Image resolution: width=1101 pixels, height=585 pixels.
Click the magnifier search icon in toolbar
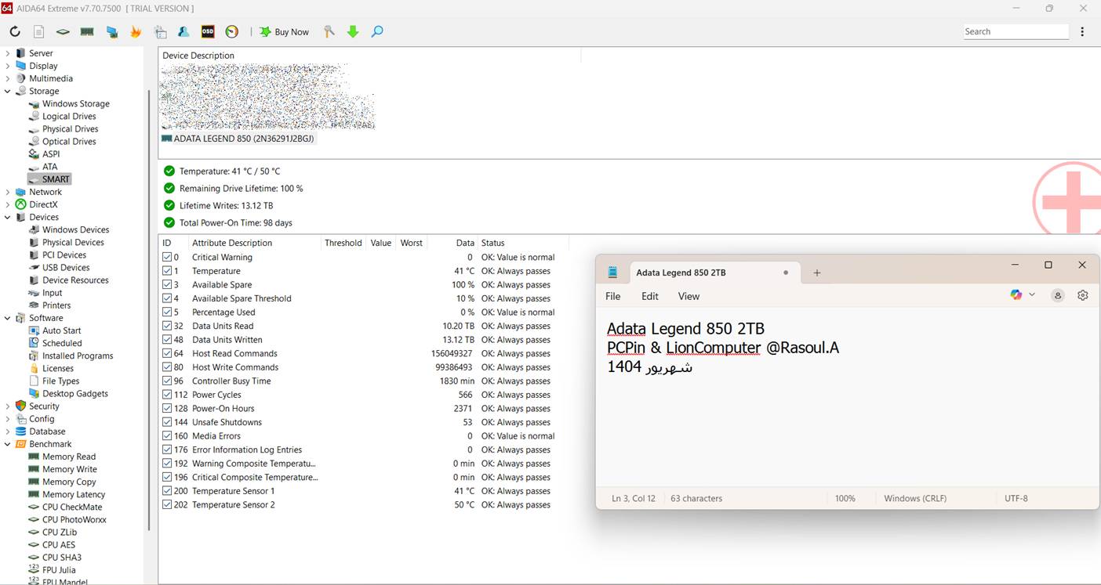click(x=377, y=32)
